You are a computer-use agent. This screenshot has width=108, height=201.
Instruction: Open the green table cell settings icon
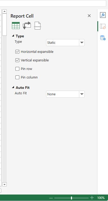(16, 25)
